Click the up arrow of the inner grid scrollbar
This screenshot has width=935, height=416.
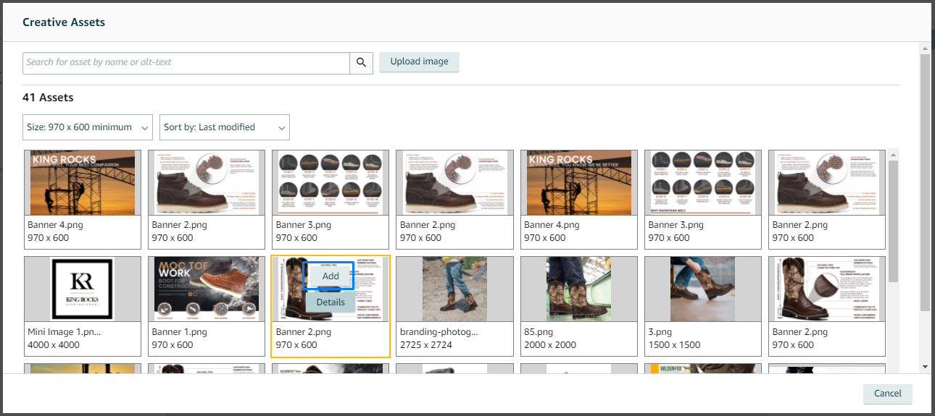coord(893,154)
